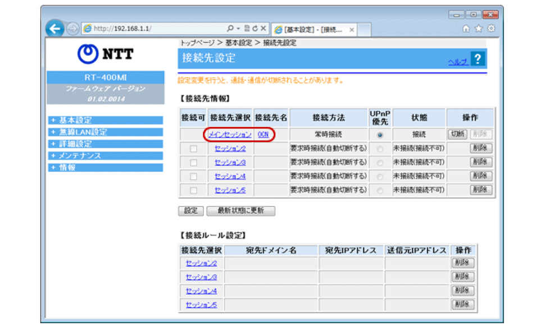The image size is (545, 330).
Task: Open the browser home icon
Action: 466,29
